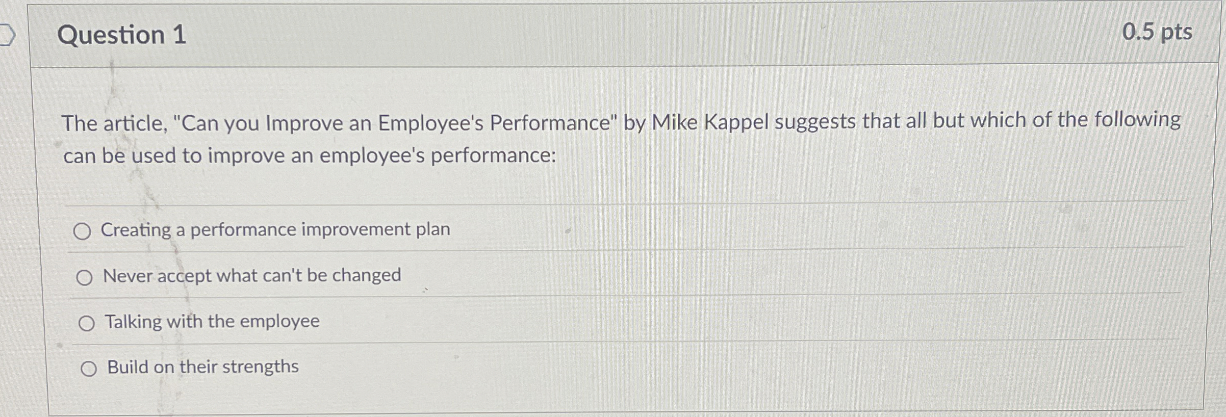Click the divider line above answer choices
Screen dimensions: 1226x417
pos(612,202)
